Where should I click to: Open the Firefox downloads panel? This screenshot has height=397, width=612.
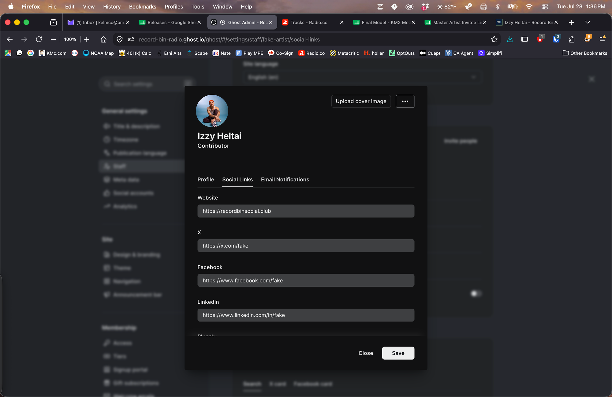pyautogui.click(x=510, y=39)
